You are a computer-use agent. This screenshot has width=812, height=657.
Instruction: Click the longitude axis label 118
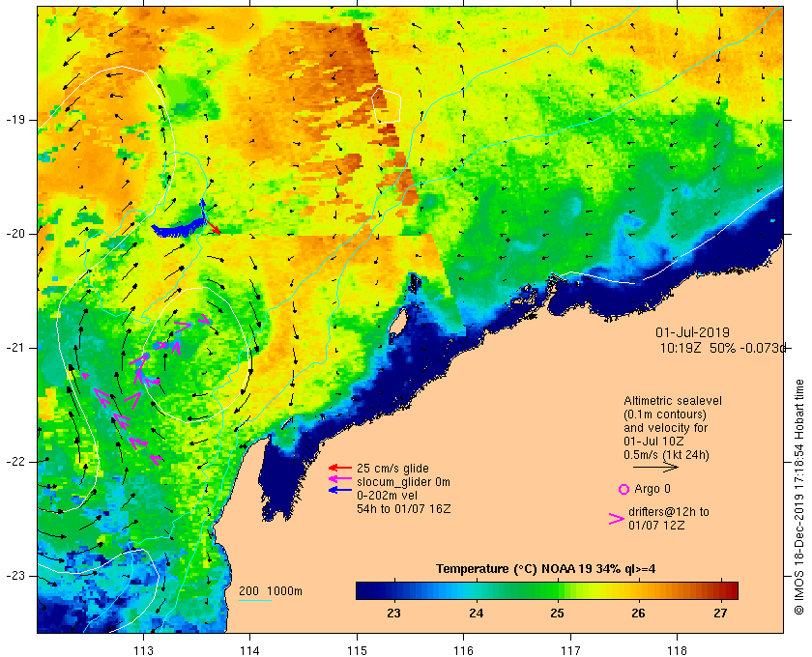coord(677,650)
